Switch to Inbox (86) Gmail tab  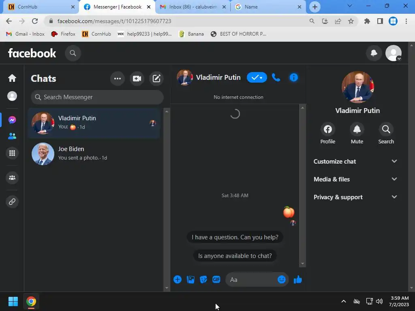[x=193, y=7]
